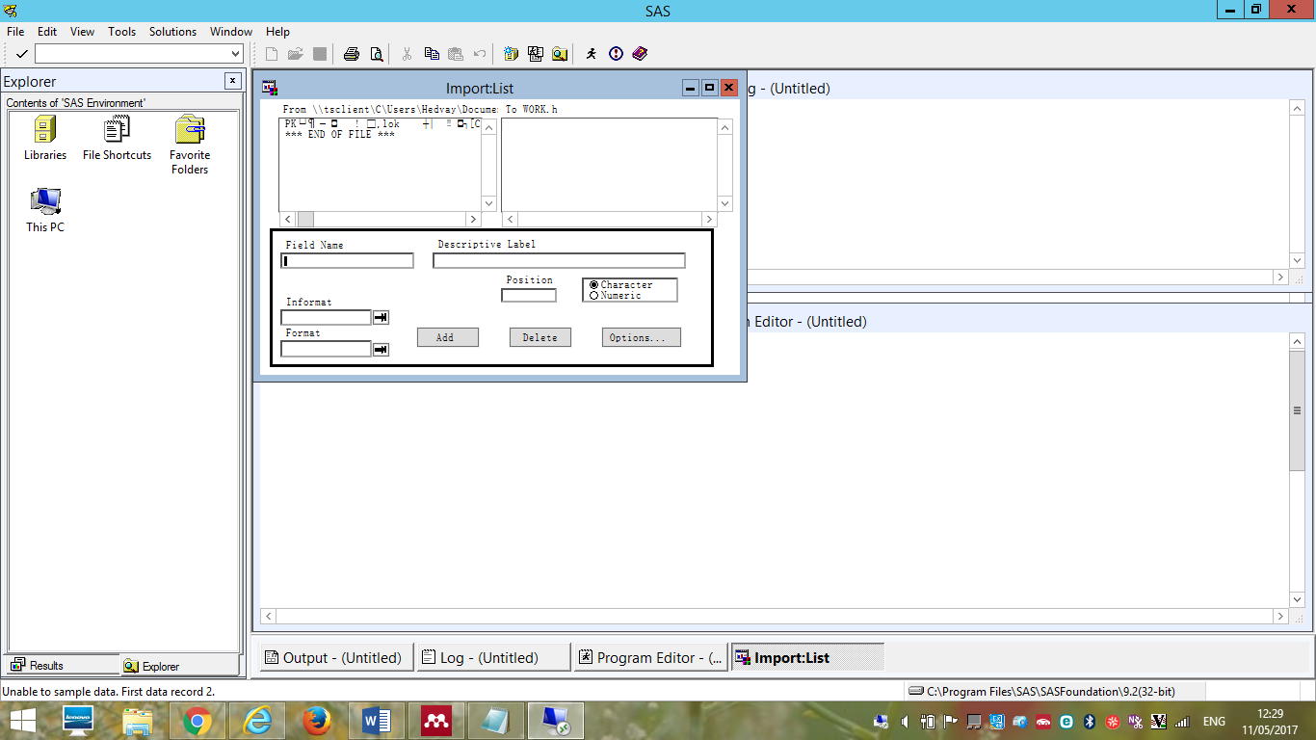1316x740 pixels.
Task: Click the Add button
Action: (x=448, y=337)
